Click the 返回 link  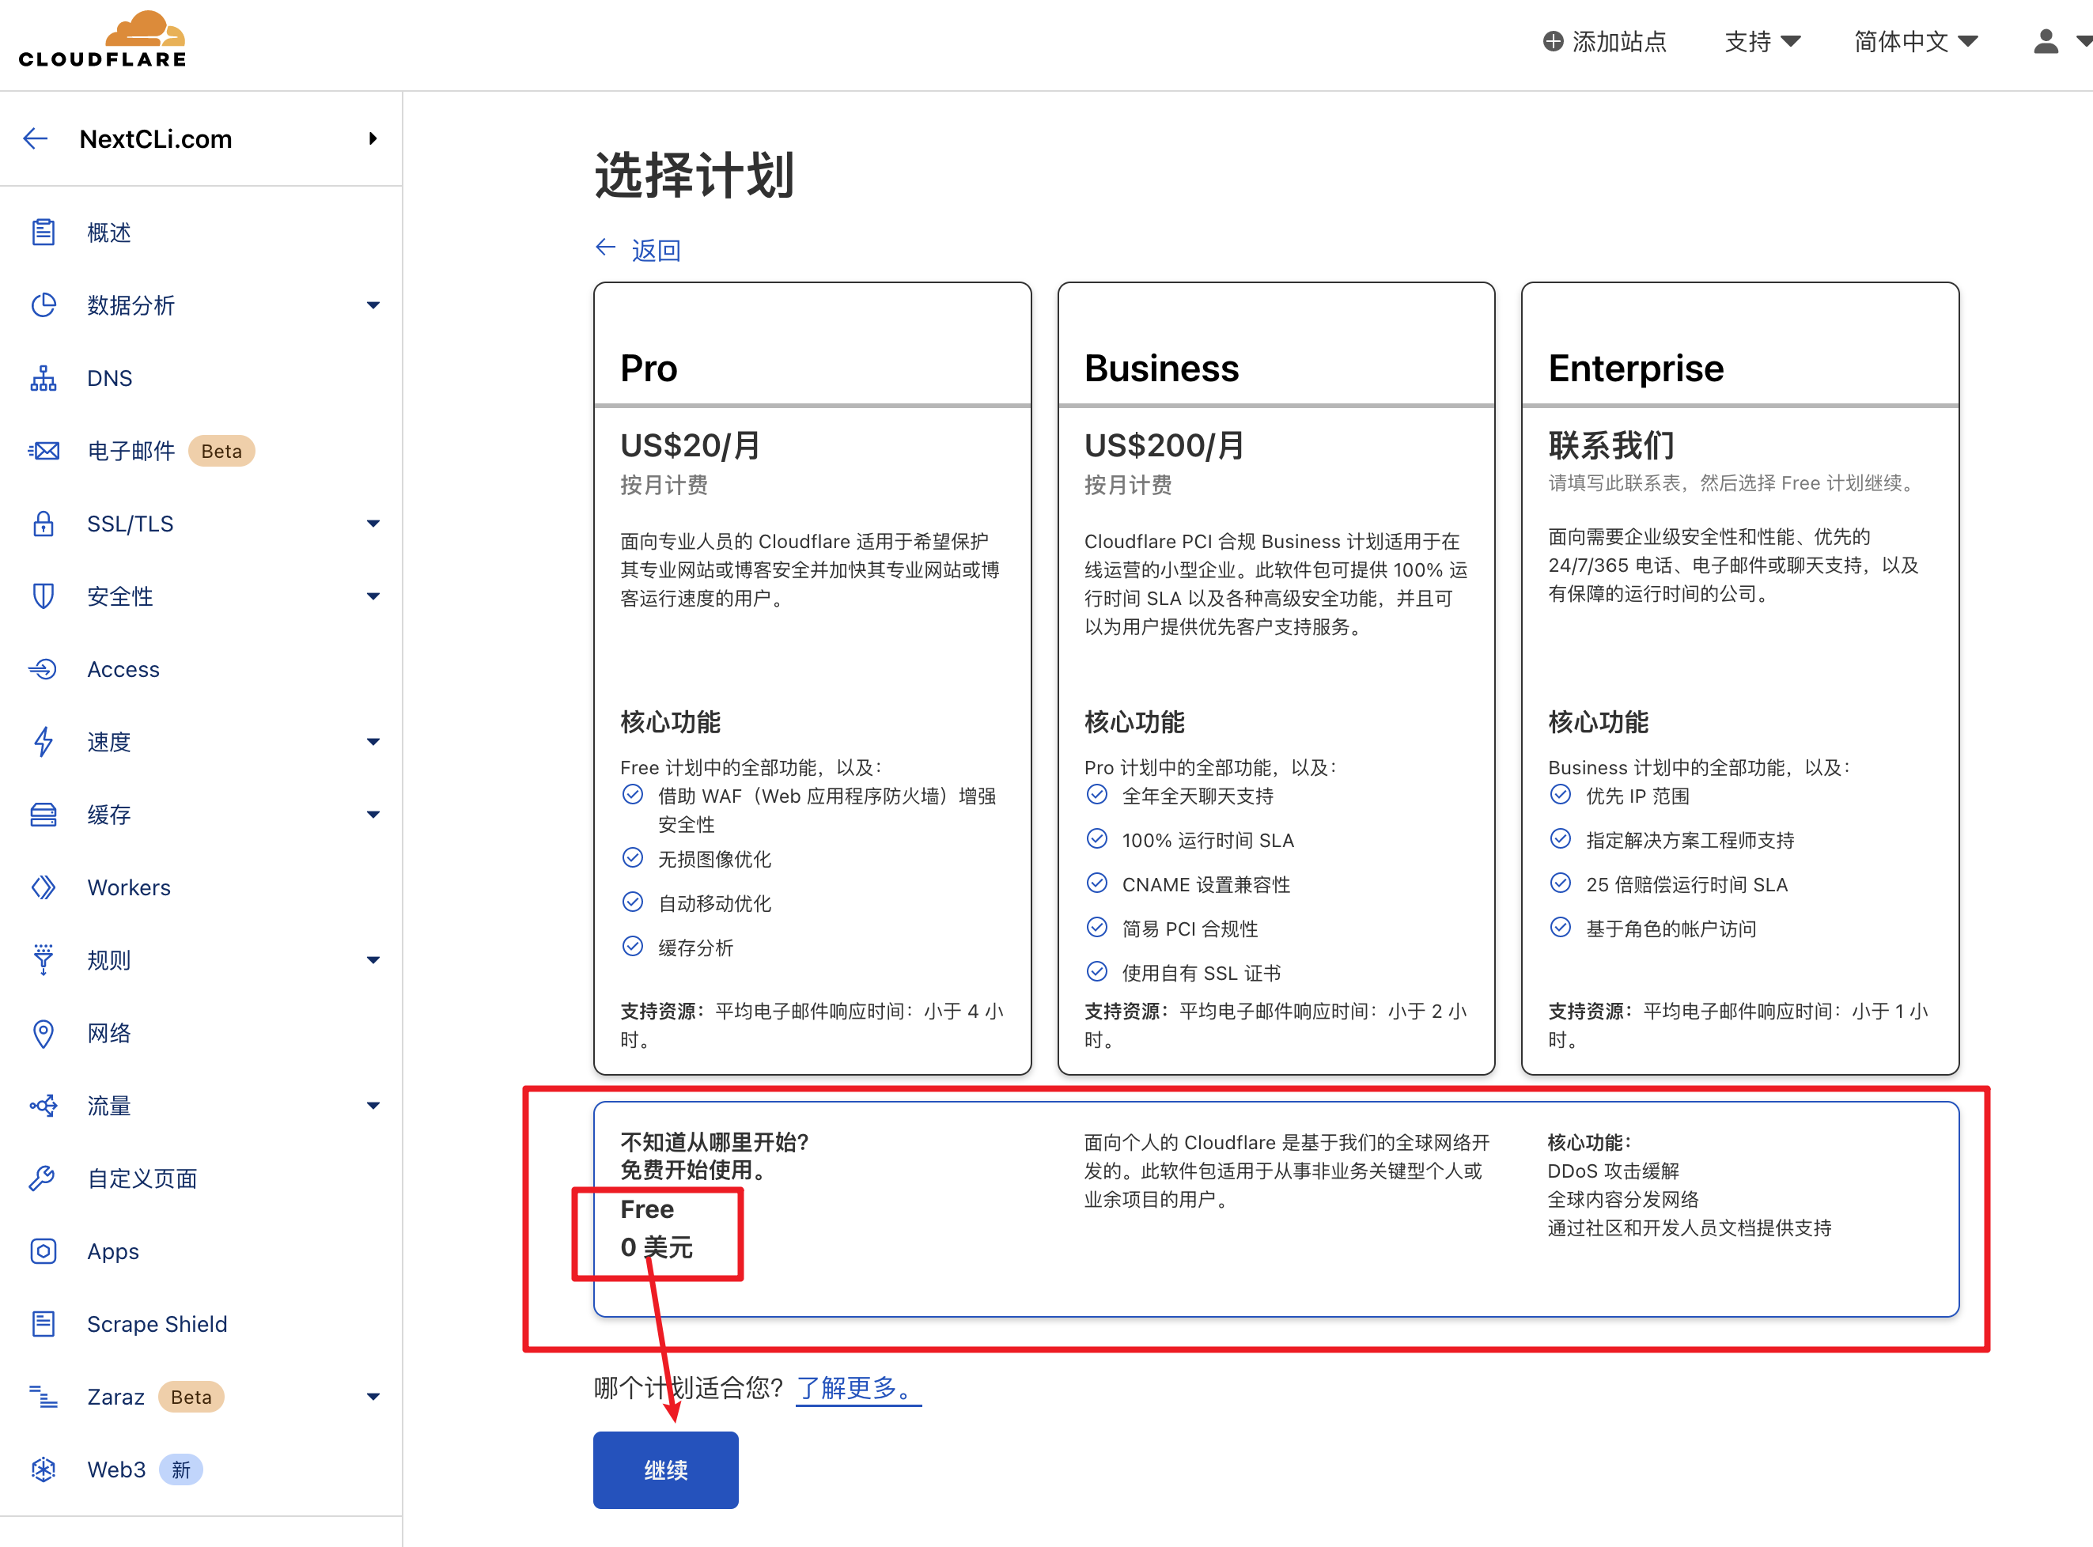(x=656, y=250)
